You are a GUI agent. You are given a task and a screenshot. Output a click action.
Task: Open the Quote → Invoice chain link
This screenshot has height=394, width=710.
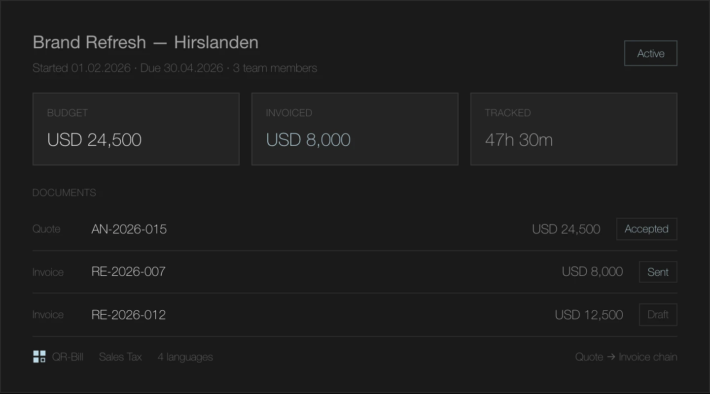pyautogui.click(x=626, y=357)
